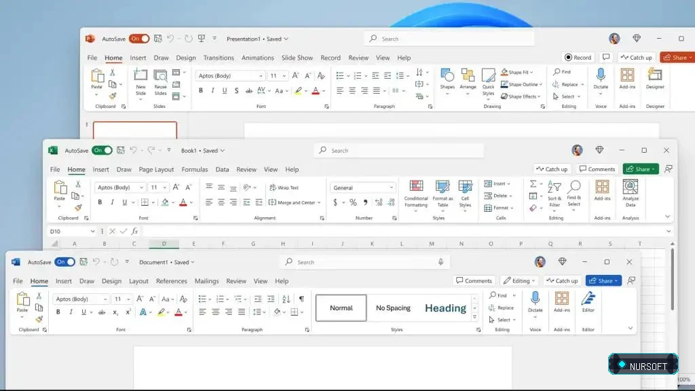This screenshot has width=695, height=391.
Task: Toggle Bold in Excel Font group
Action: pos(100,202)
